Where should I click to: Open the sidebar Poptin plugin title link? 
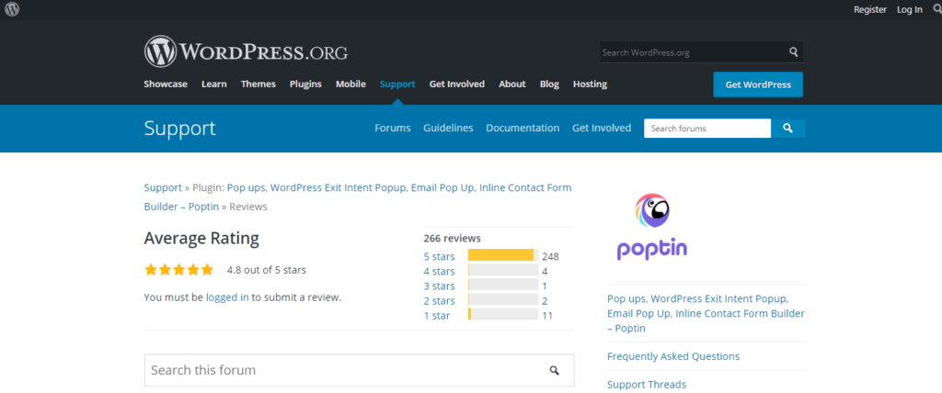(x=706, y=313)
